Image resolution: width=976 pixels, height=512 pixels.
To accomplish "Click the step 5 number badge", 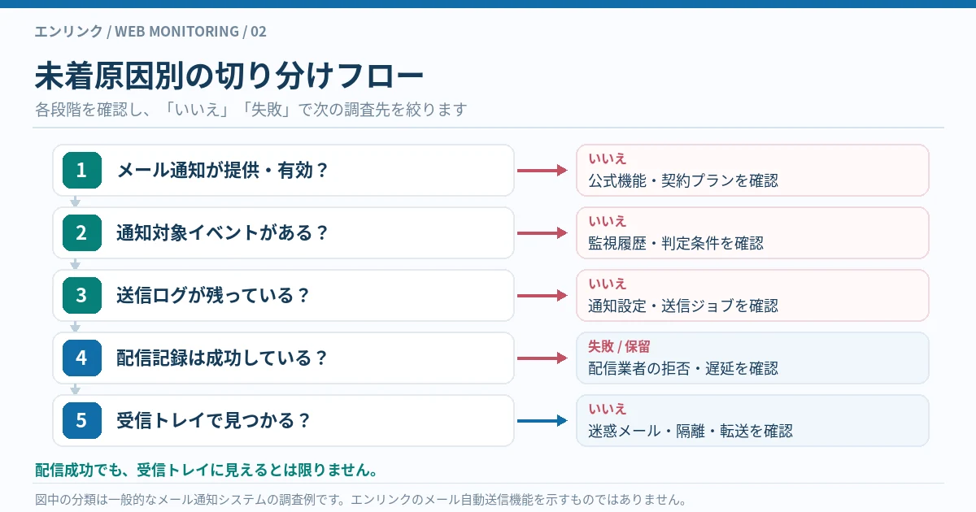I will pyautogui.click(x=82, y=420).
